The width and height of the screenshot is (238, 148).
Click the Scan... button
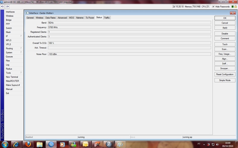click(225, 49)
